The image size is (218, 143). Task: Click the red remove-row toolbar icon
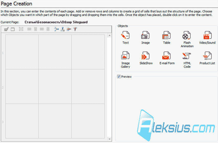(69, 29)
